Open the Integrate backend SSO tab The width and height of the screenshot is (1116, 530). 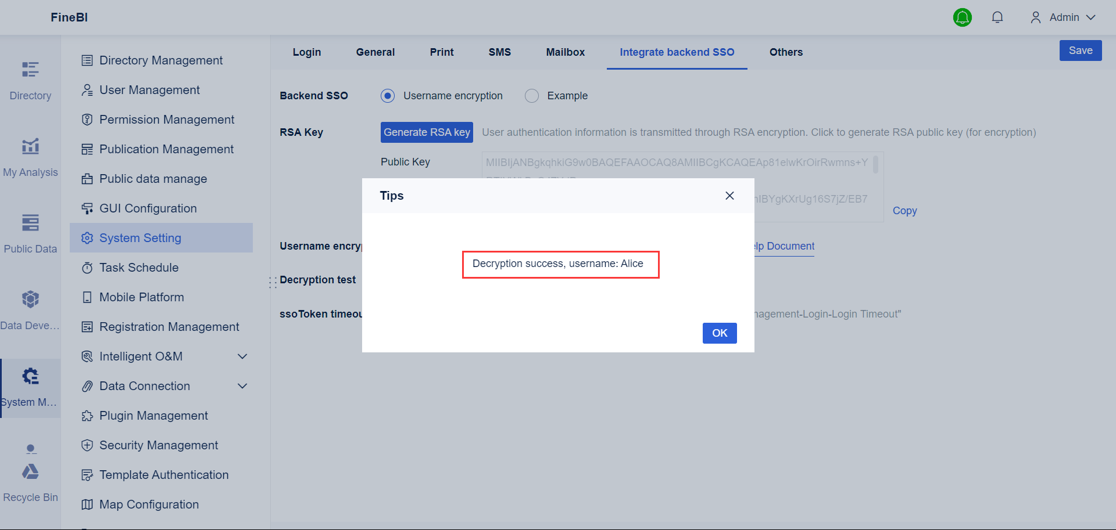pos(676,52)
